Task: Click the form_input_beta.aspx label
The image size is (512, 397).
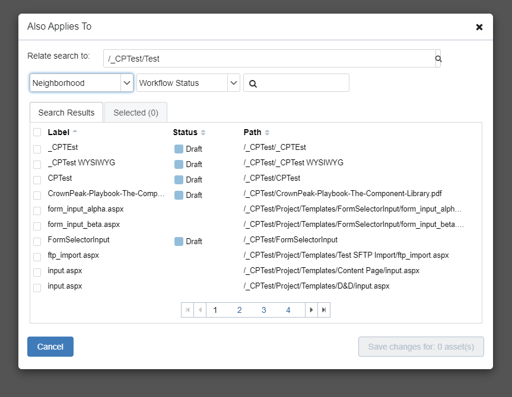Action: point(84,225)
